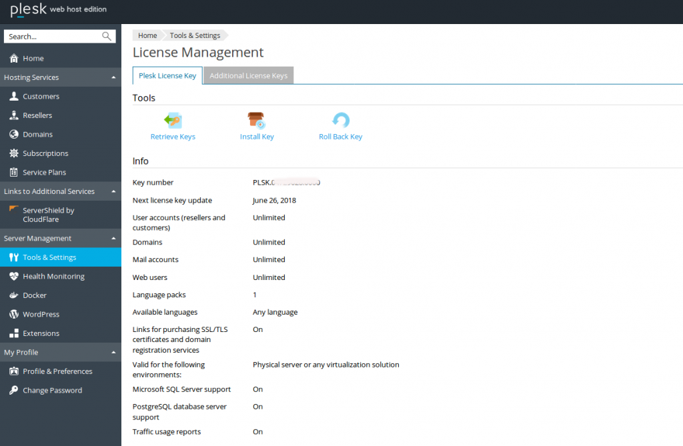The width and height of the screenshot is (683, 446).
Task: Select the Plesk License Key tab
Action: point(167,75)
